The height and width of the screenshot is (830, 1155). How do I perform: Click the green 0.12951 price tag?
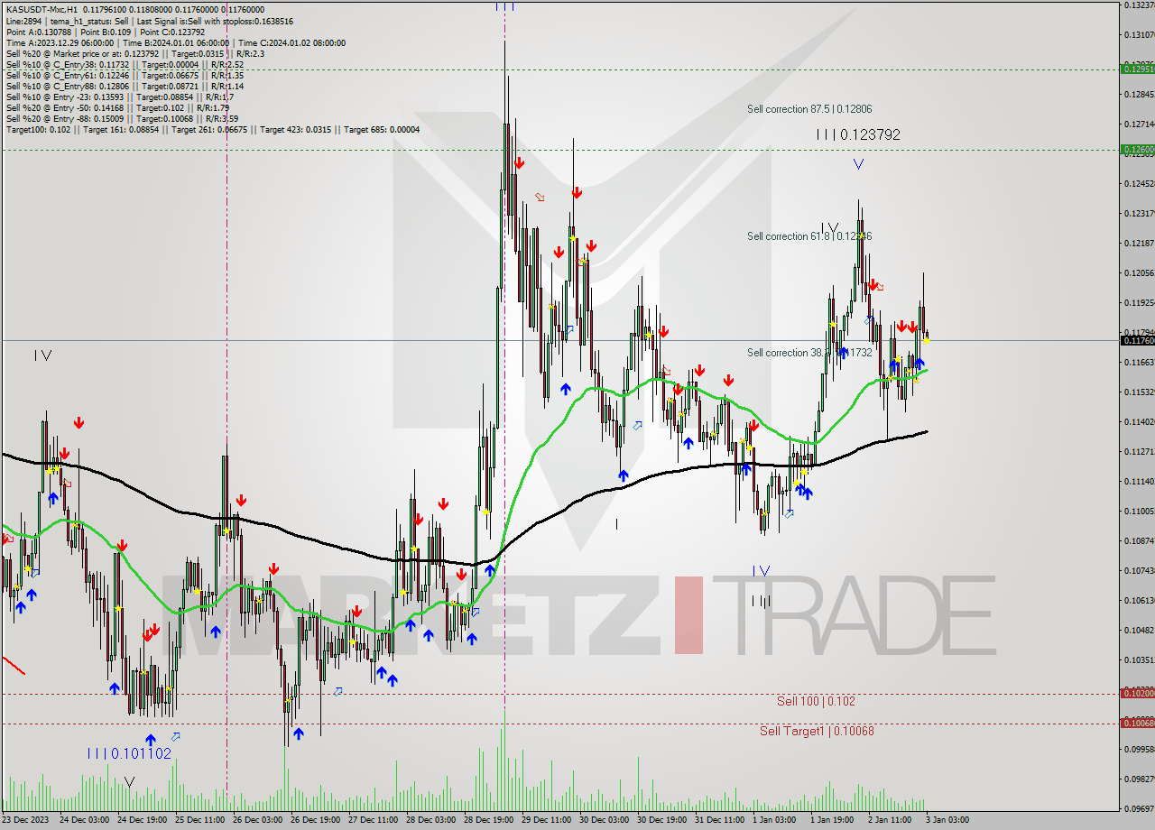click(x=1137, y=69)
